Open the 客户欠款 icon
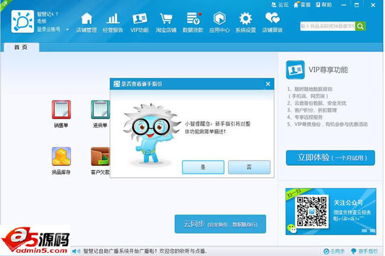This screenshot has height=256, width=385. (100, 161)
